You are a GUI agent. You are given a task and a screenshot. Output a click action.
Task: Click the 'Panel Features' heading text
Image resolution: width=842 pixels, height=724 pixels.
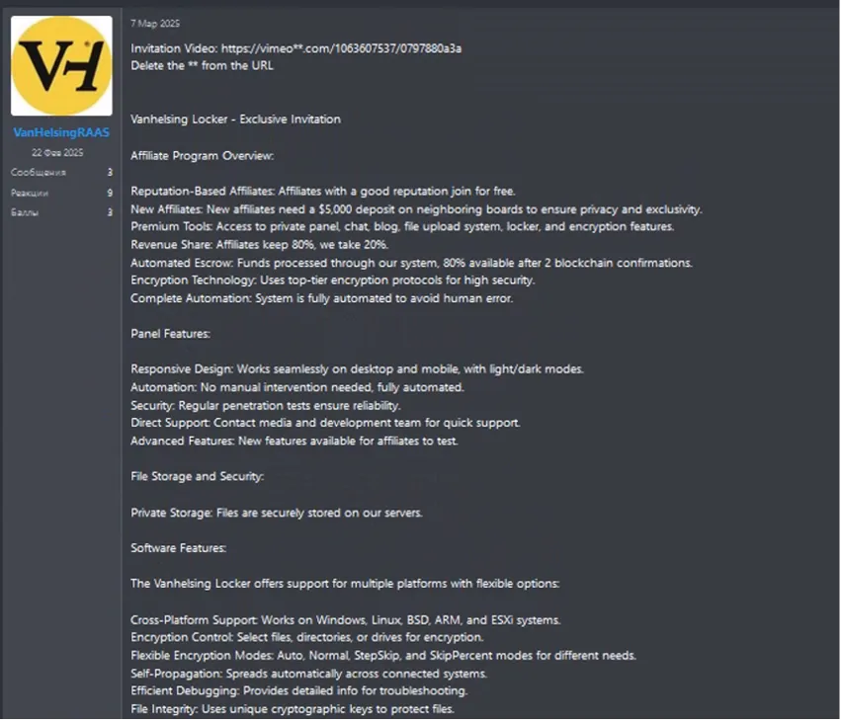pyautogui.click(x=170, y=334)
